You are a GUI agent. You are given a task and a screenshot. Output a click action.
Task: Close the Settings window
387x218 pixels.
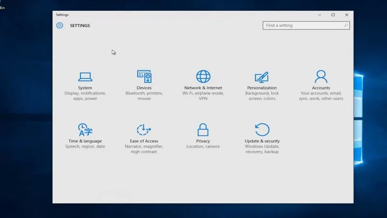pos(346,15)
